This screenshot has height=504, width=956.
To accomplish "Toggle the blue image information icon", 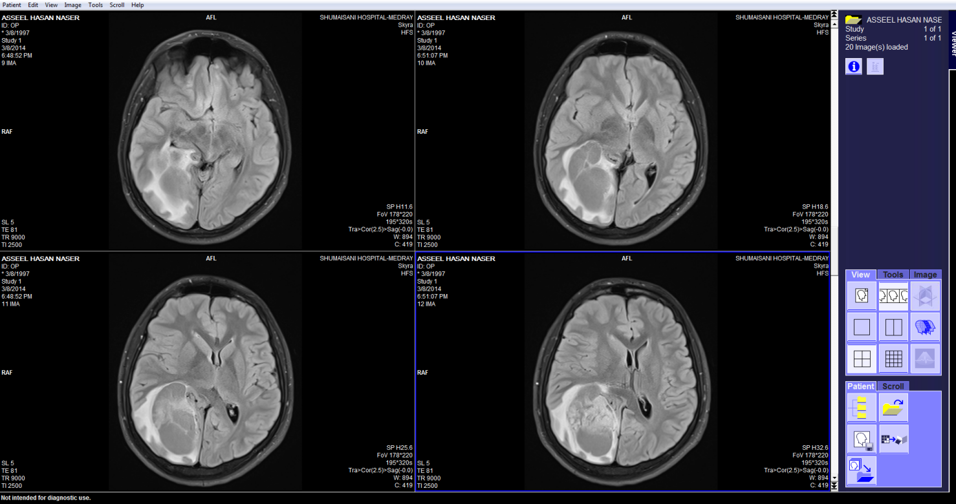I will [x=854, y=67].
